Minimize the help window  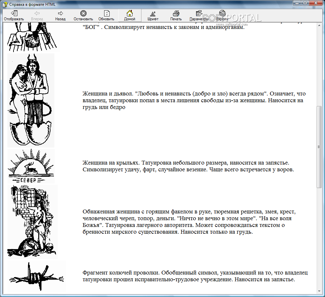[x=297, y=3]
